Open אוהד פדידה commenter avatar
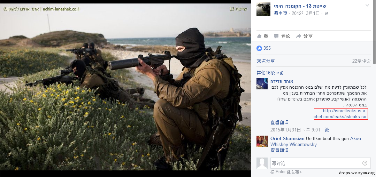The height and width of the screenshot is (177, 376). pyautogui.click(x=262, y=84)
